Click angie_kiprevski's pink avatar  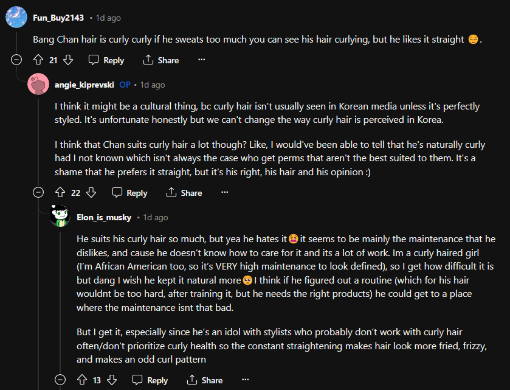(x=38, y=85)
